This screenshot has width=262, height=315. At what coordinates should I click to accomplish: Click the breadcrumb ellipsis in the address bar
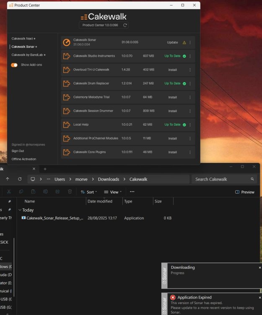pos(48,179)
